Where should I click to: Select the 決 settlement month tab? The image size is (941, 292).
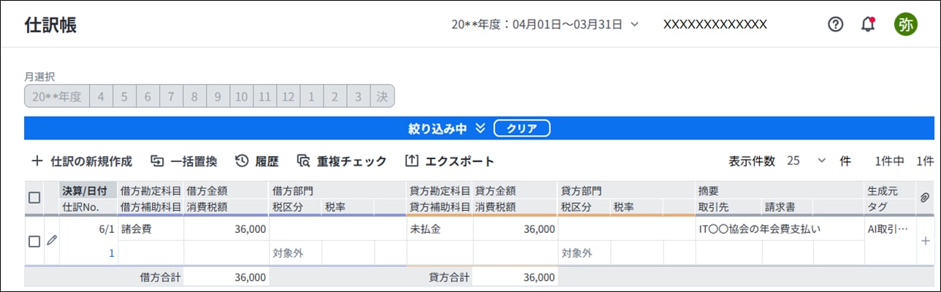tap(382, 96)
